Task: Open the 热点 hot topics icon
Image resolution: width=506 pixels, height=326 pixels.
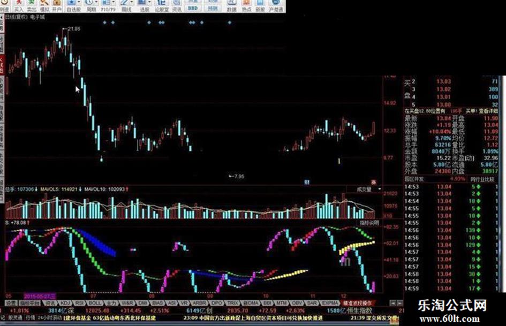Action: [246, 5]
